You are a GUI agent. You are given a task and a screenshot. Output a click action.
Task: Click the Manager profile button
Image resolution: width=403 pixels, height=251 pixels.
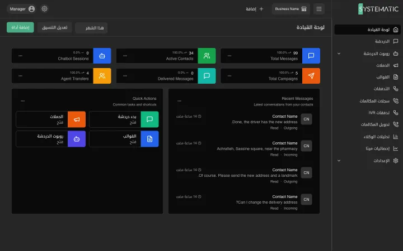[x=22, y=9]
